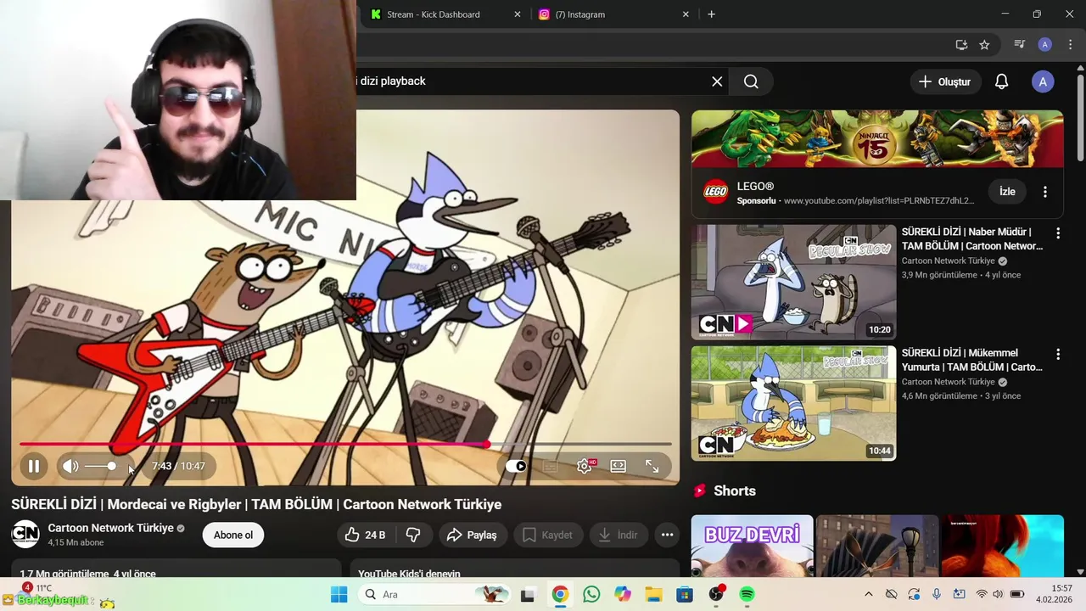Bookmark this page with the star icon
1086x611 pixels.
984,45
